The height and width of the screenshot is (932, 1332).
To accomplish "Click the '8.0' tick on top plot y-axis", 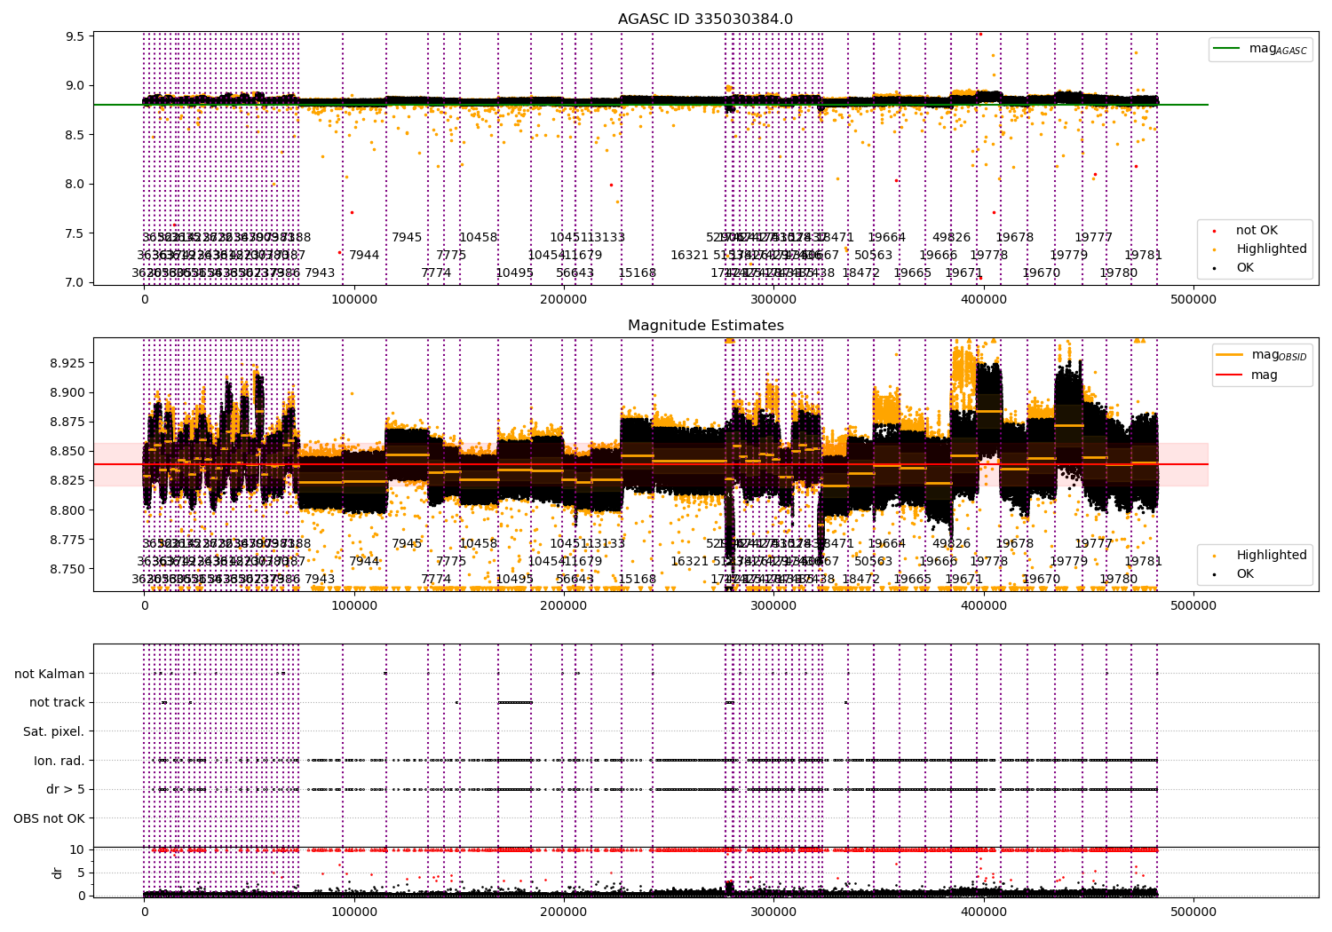I will pyautogui.click(x=76, y=185).
